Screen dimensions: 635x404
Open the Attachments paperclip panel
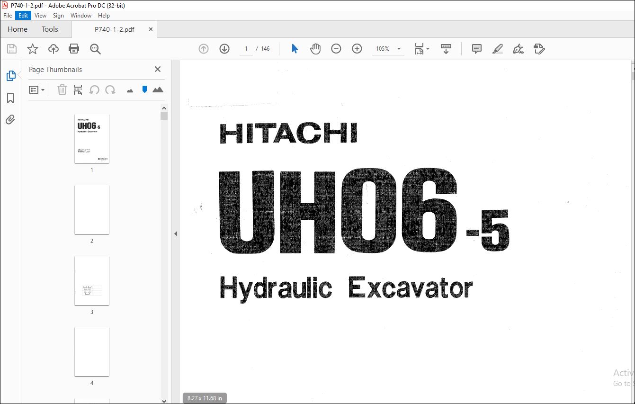click(x=10, y=119)
